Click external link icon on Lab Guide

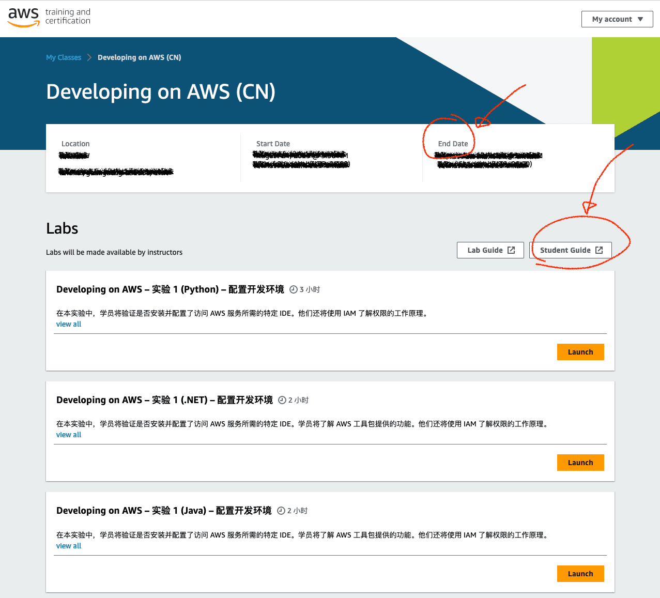[511, 250]
